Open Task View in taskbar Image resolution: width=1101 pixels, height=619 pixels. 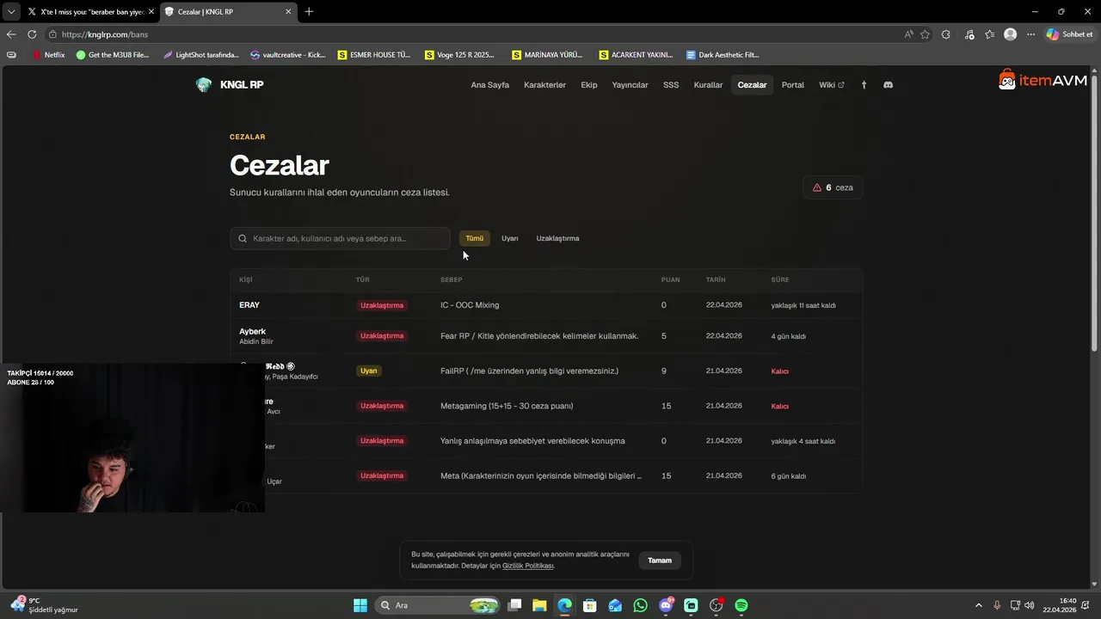pyautogui.click(x=514, y=605)
